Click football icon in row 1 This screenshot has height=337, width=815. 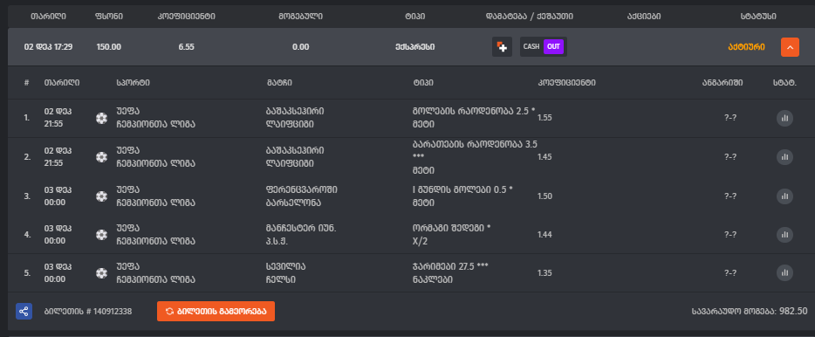(101, 118)
